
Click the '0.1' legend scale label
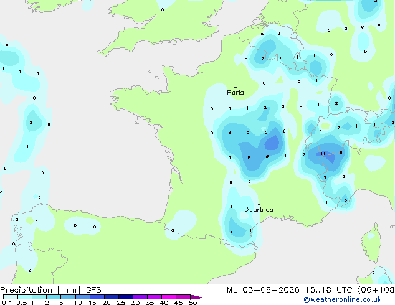coord(7,303)
